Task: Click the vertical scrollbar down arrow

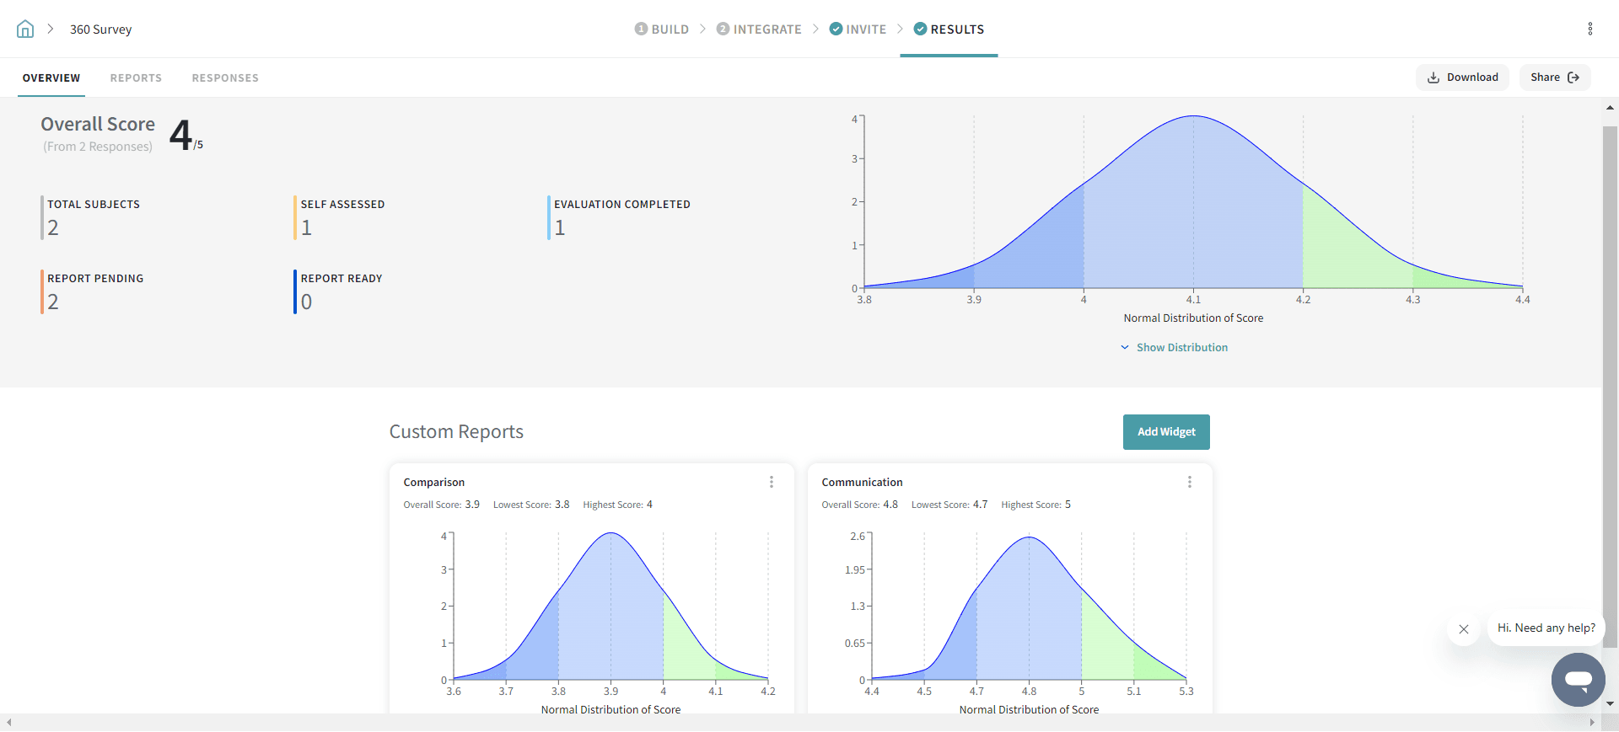Action: pyautogui.click(x=1610, y=704)
